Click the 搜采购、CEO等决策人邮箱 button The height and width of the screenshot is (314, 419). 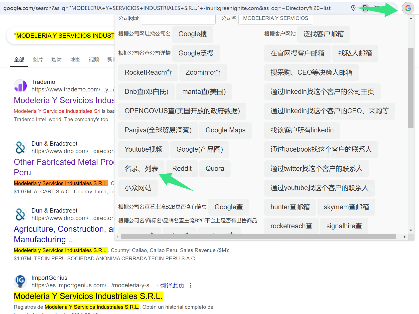(x=311, y=72)
